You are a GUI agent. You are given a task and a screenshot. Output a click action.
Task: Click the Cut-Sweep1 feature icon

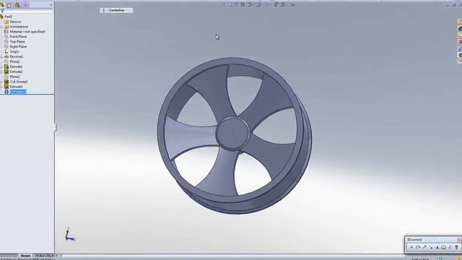point(6,82)
